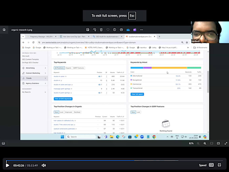Open the Windows Start menu

point(62,137)
